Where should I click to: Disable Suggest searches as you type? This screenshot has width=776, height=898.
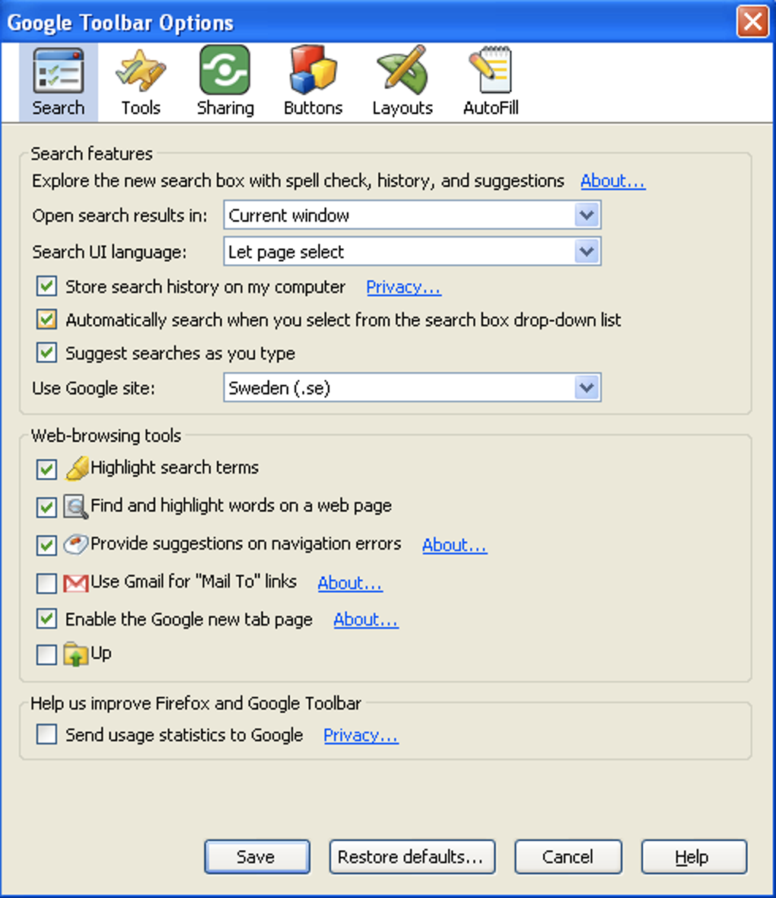click(x=46, y=353)
